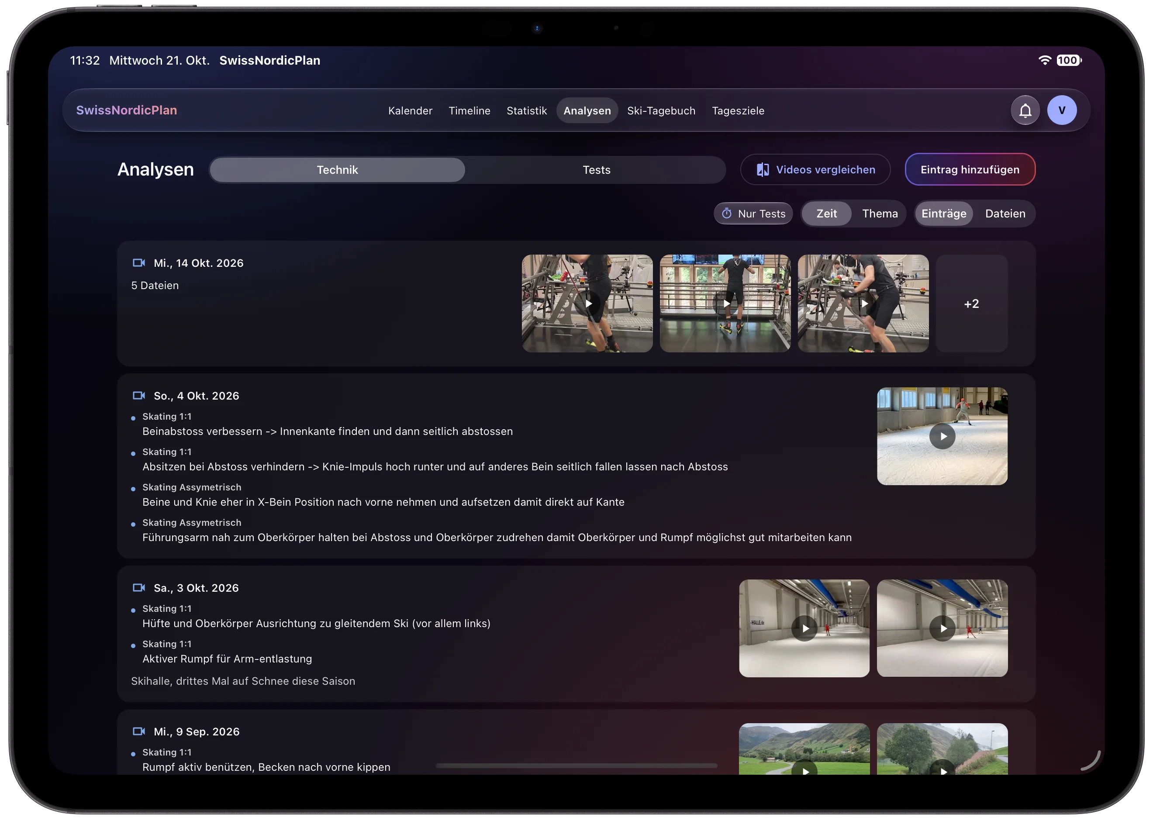Open the Statistik tab

click(527, 111)
